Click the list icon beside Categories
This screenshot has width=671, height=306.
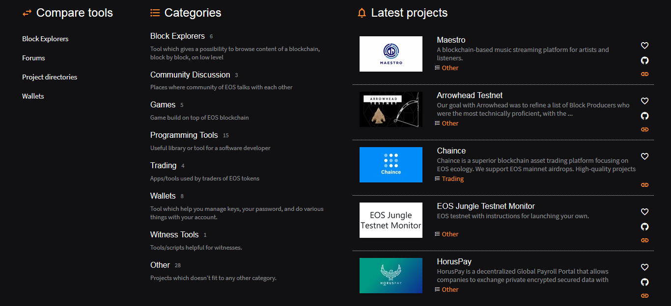155,13
